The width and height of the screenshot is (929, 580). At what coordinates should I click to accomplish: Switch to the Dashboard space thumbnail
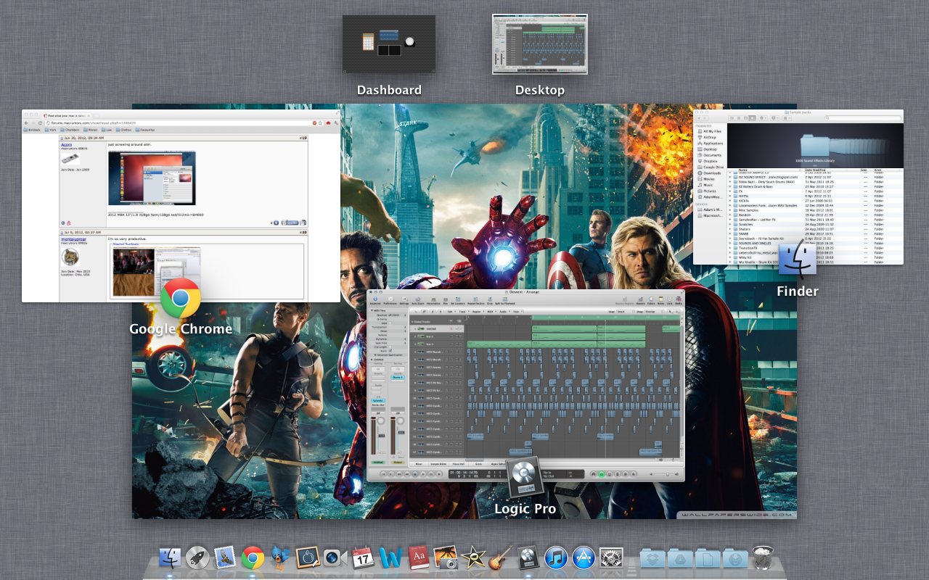coord(389,43)
